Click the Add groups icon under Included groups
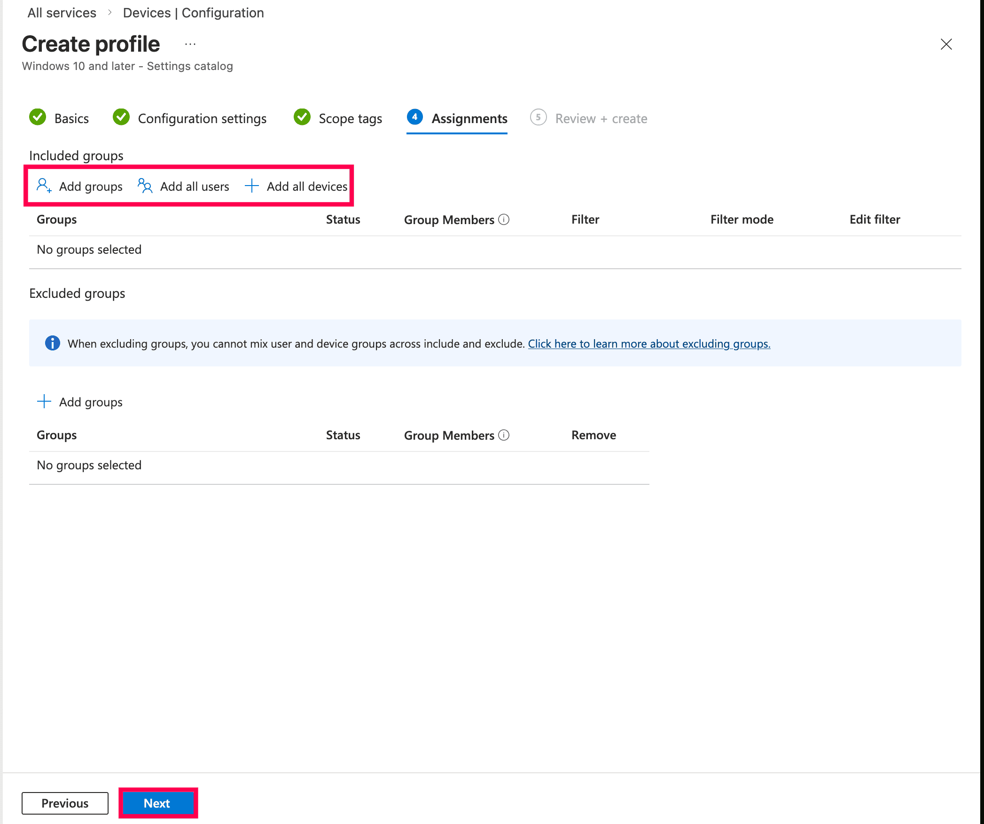The width and height of the screenshot is (984, 824). click(x=44, y=186)
